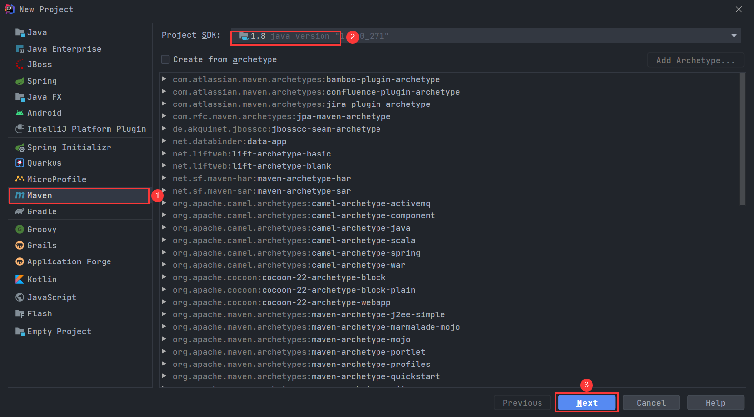Expand confluence-plugin-archetype node
754x417 pixels.
[164, 92]
